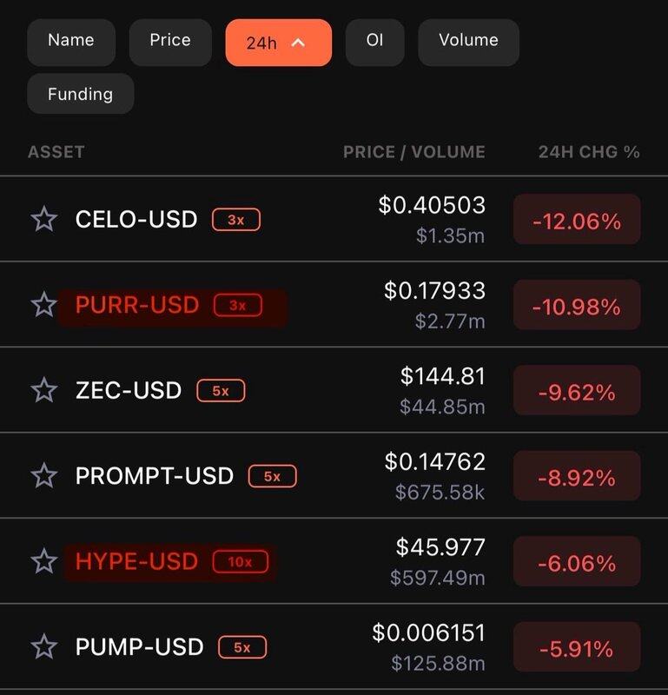Star the PURR-USD market

coord(44,305)
